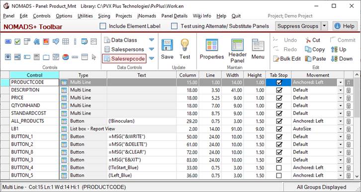
Task: Click the Suppress Groups button
Action: 298,26
